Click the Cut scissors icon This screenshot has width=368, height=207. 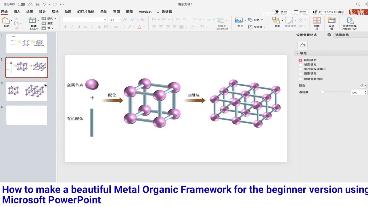(x=16, y=18)
